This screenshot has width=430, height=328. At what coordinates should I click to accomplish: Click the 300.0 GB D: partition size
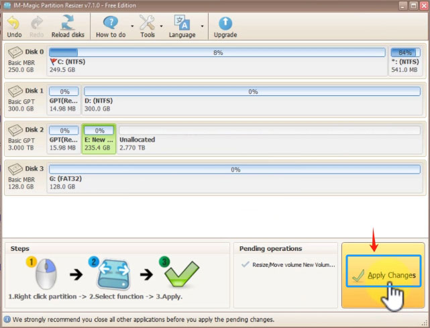pos(97,109)
